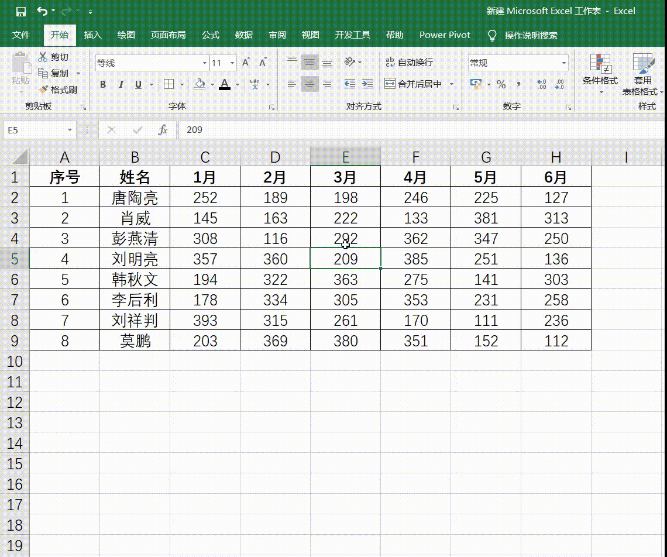Click the increase indent icon
This screenshot has width=667, height=557.
tap(367, 84)
